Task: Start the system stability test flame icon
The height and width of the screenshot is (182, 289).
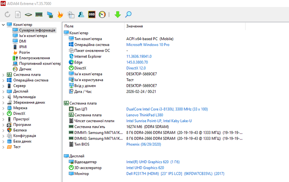Action: coord(60,15)
